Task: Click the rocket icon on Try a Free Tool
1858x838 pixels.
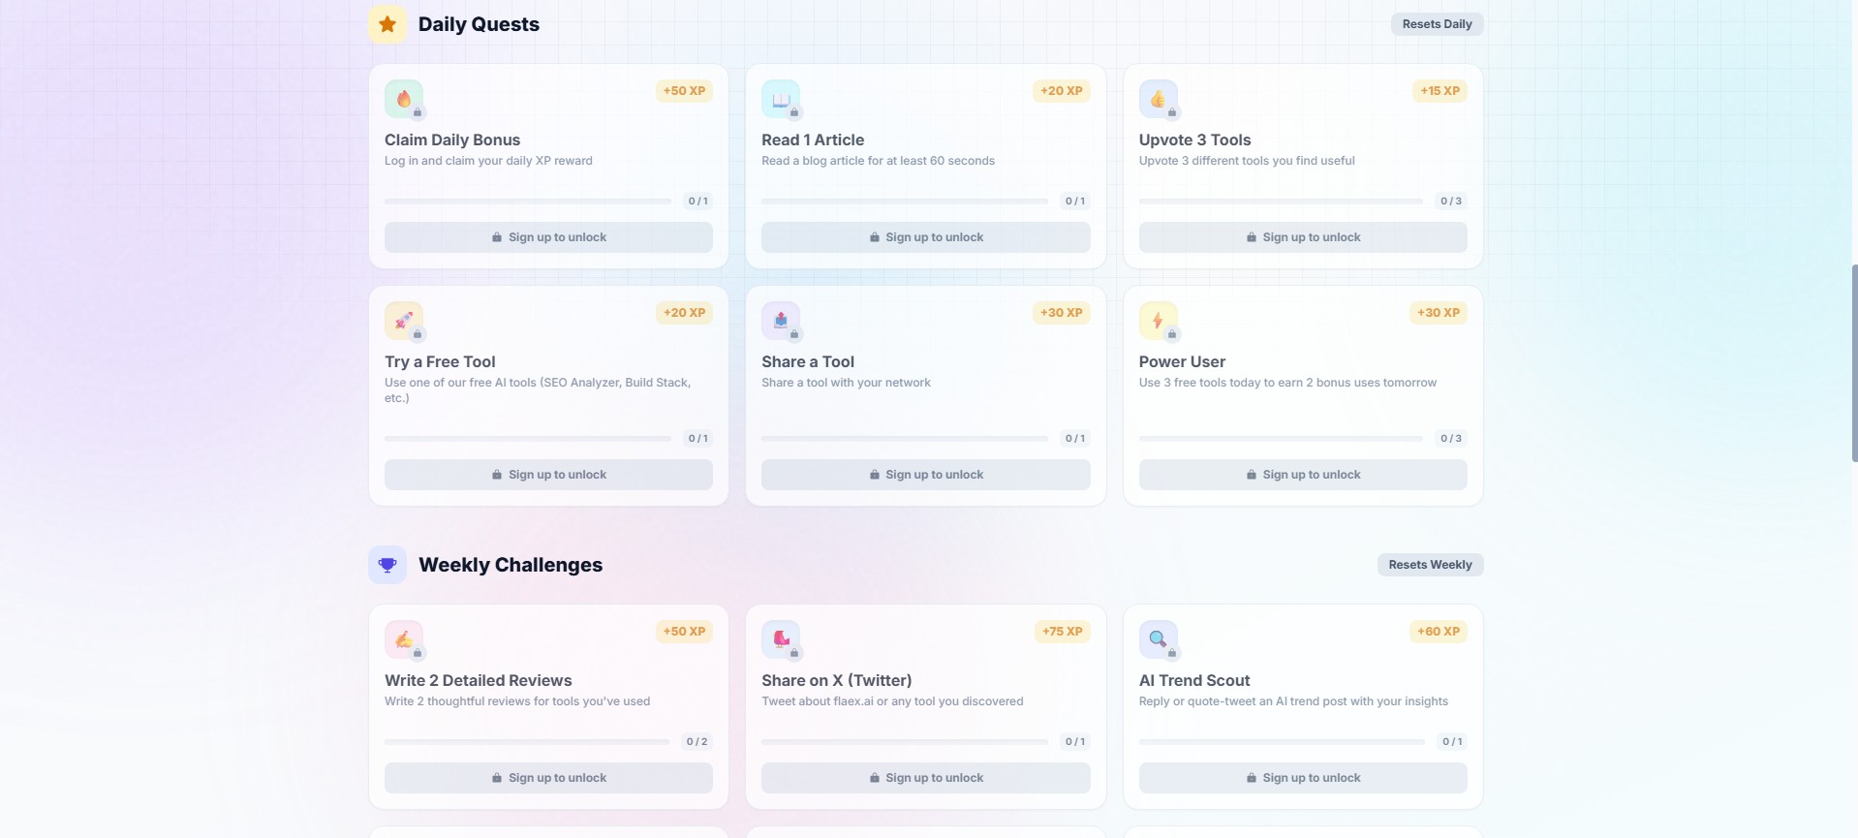Action: (403, 320)
